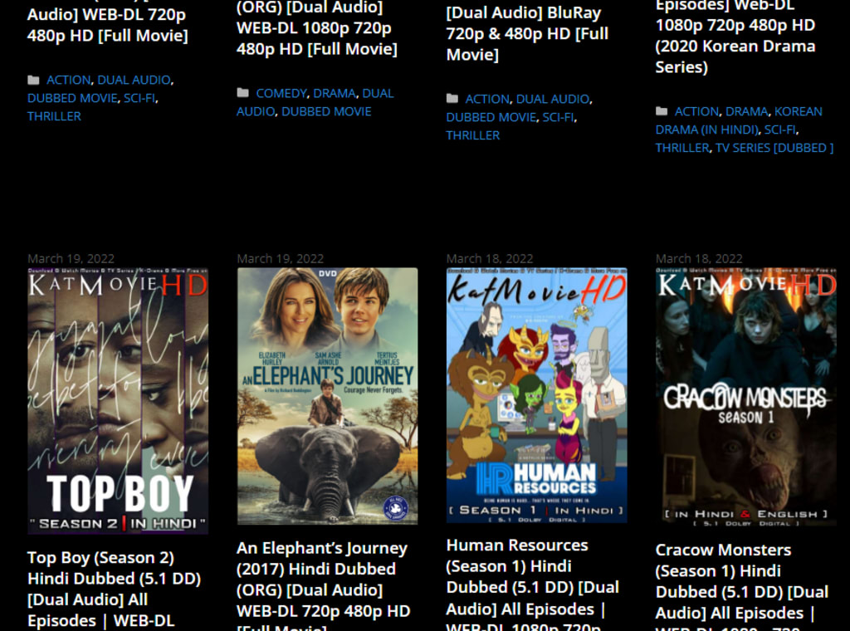Click Human Resources (Season 1) post title
Viewport: 850px width, 631px height.
click(533, 584)
